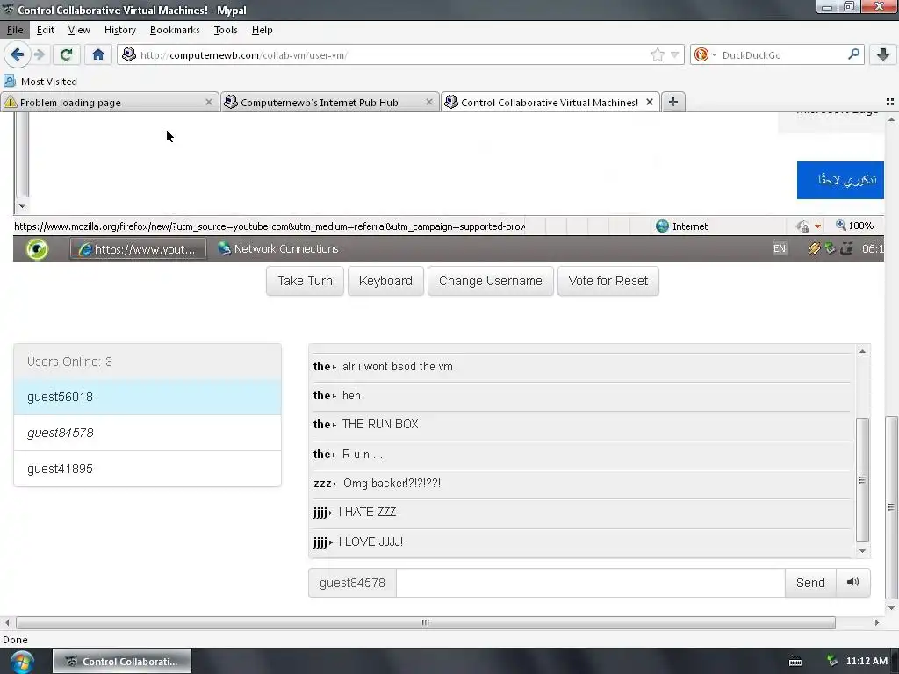Screen dimensions: 899x674
Task: Click Vote for Reset
Action: (608, 281)
